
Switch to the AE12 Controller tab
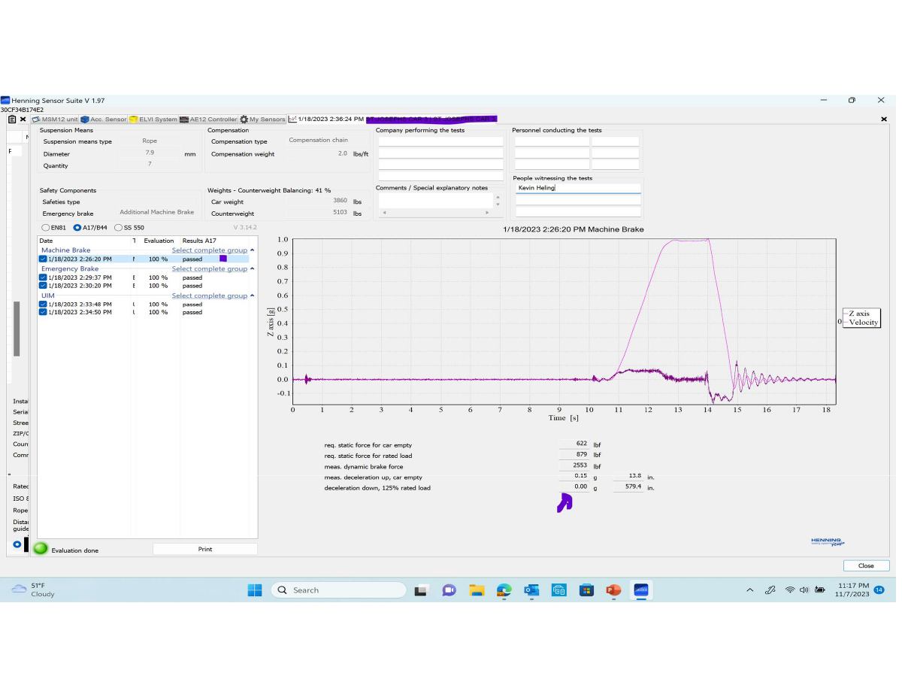(207, 119)
